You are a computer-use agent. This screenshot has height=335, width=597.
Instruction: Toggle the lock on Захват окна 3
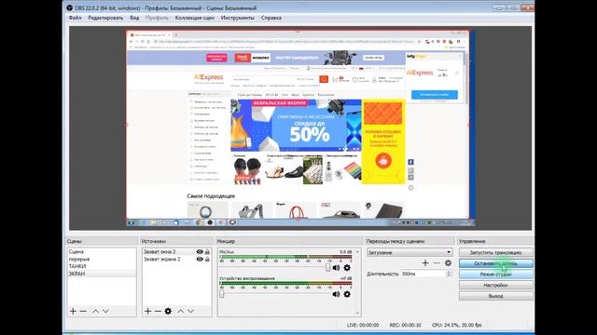(x=207, y=252)
